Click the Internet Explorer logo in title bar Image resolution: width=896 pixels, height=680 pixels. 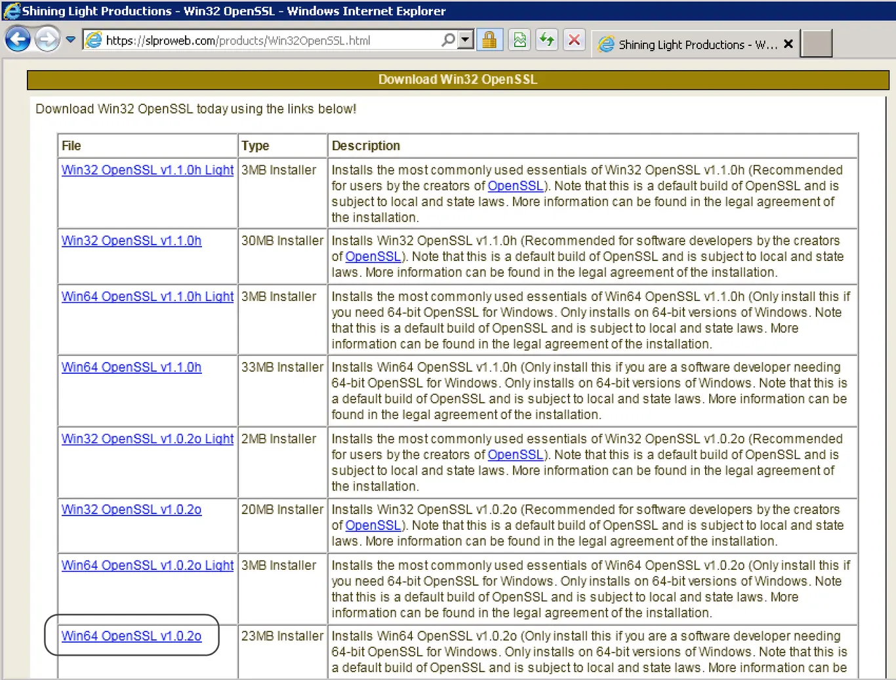[x=11, y=10]
